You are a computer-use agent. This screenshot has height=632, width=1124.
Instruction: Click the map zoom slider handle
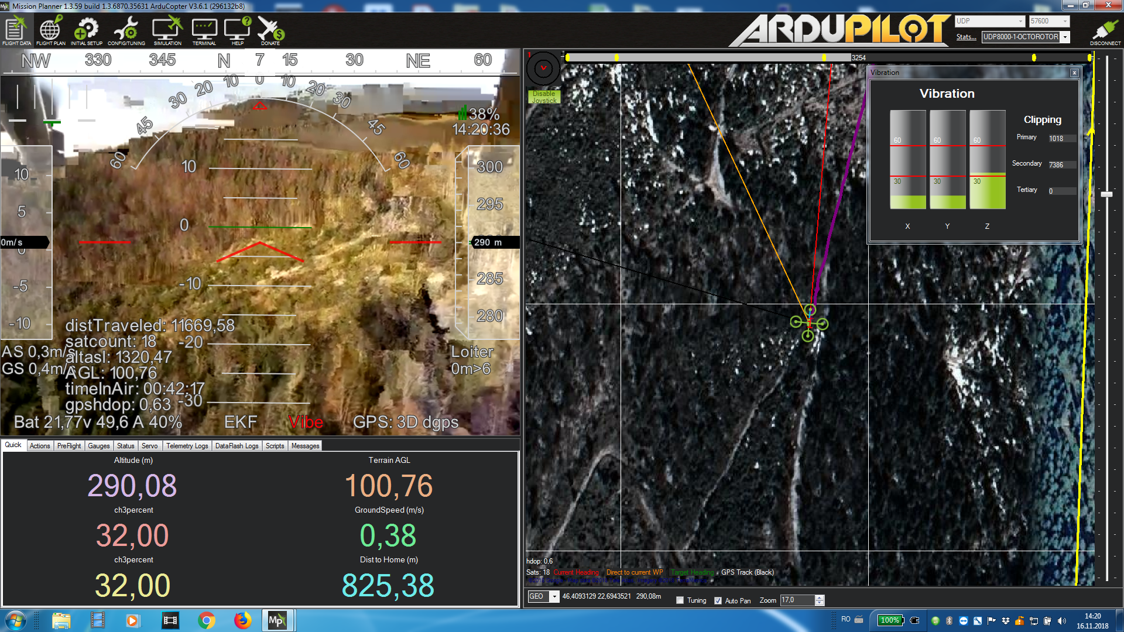pyautogui.click(x=1106, y=194)
